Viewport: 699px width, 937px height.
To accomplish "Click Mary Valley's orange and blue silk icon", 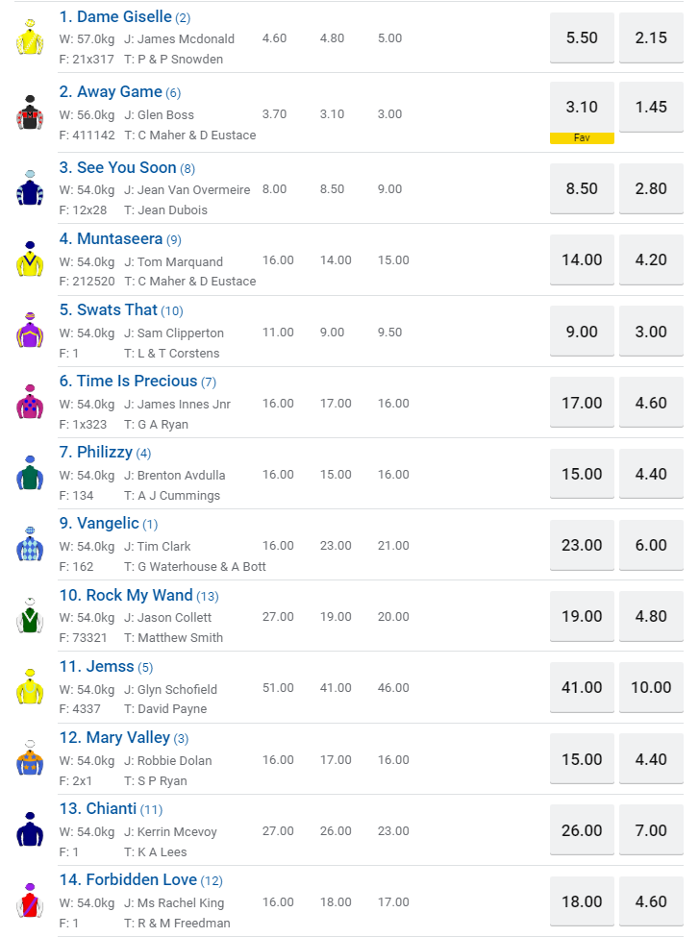I will (30, 758).
